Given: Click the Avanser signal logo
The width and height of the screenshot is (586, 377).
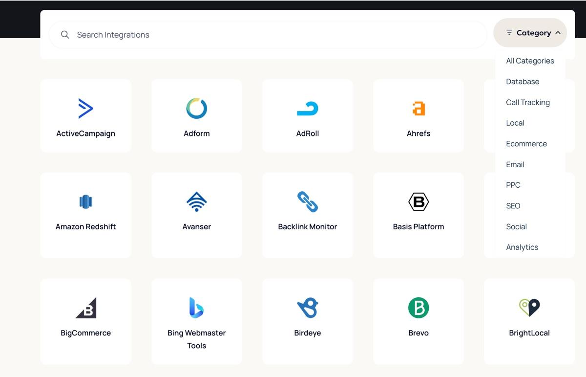Looking at the screenshot, I should click(x=197, y=201).
